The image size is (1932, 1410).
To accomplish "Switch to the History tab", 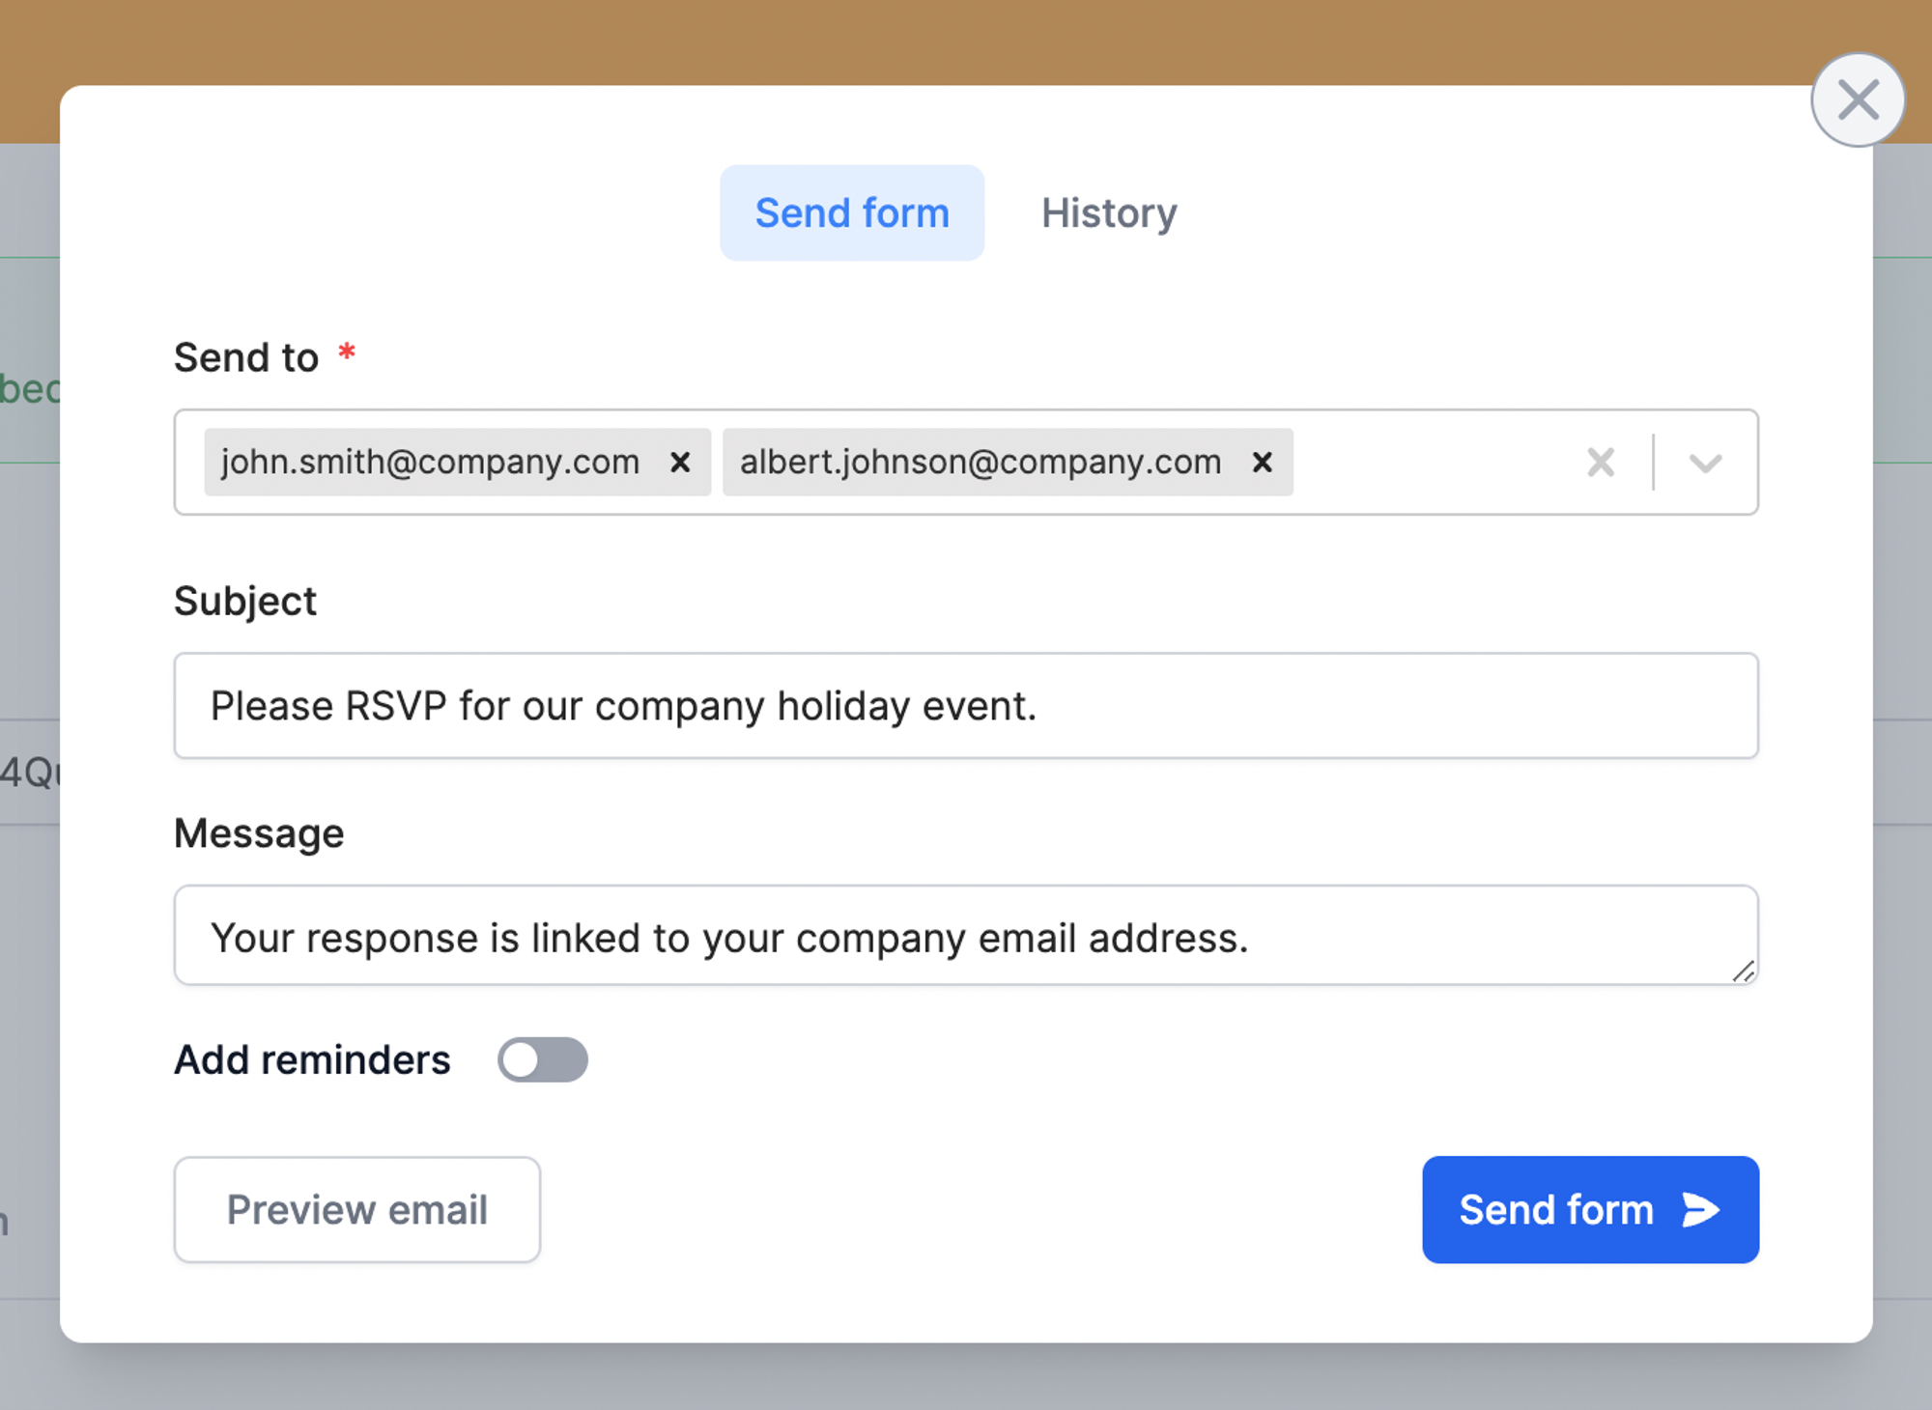I will (x=1110, y=211).
